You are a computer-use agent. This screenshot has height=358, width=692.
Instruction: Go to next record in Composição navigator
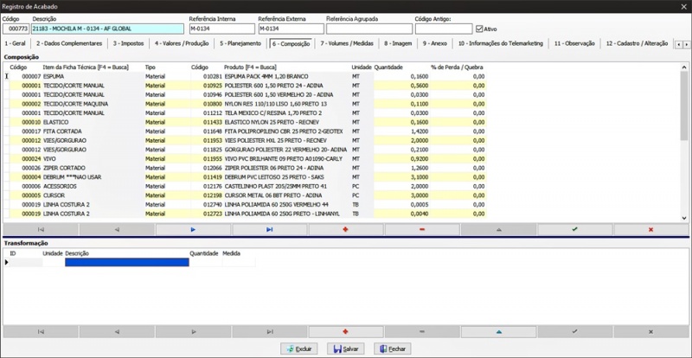click(193, 229)
